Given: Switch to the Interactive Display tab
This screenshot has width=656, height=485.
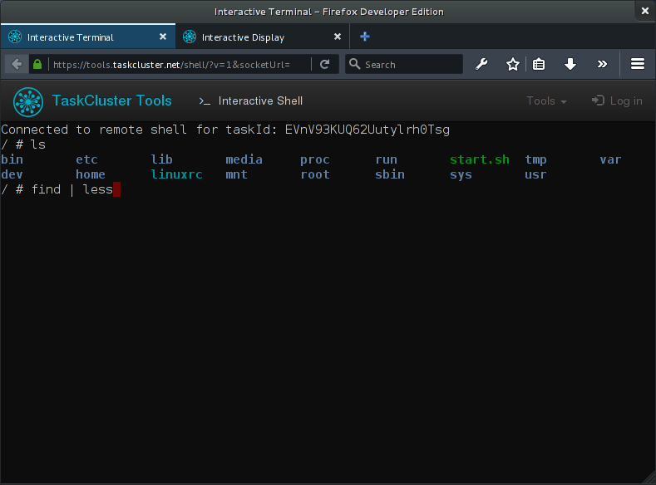Looking at the screenshot, I should click(262, 37).
